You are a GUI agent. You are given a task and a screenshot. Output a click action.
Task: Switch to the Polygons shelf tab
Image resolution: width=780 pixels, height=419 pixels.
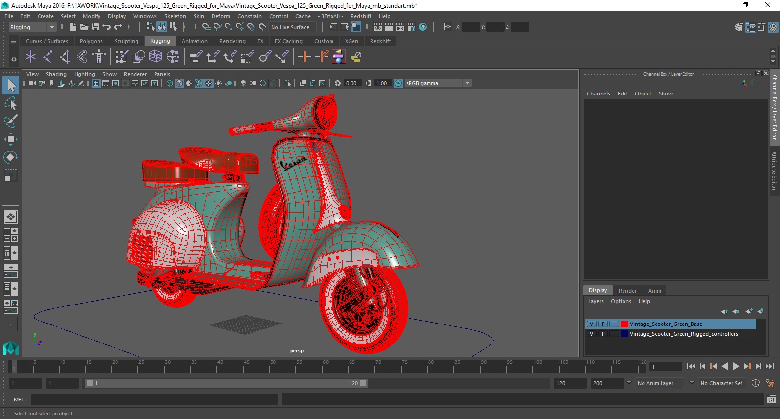(91, 41)
